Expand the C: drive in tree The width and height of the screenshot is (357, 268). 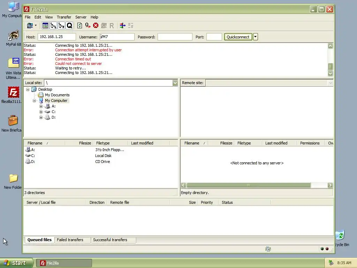pos(41,112)
